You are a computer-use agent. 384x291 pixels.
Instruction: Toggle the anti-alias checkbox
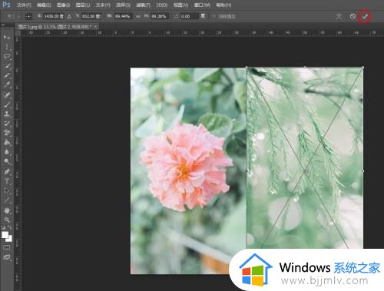point(214,16)
